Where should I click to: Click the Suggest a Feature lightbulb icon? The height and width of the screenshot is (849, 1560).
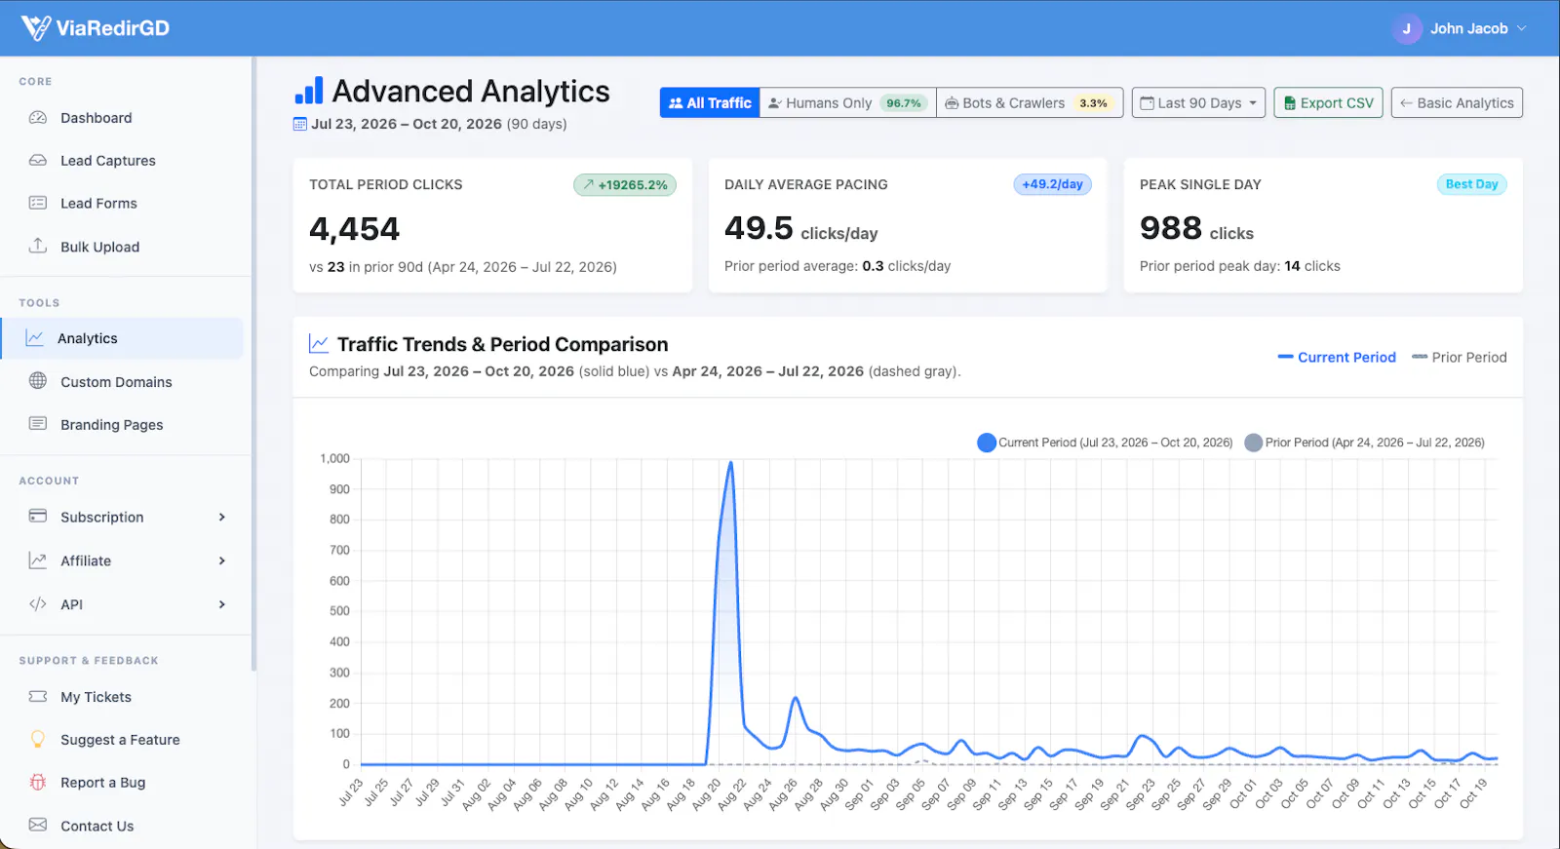(38, 739)
